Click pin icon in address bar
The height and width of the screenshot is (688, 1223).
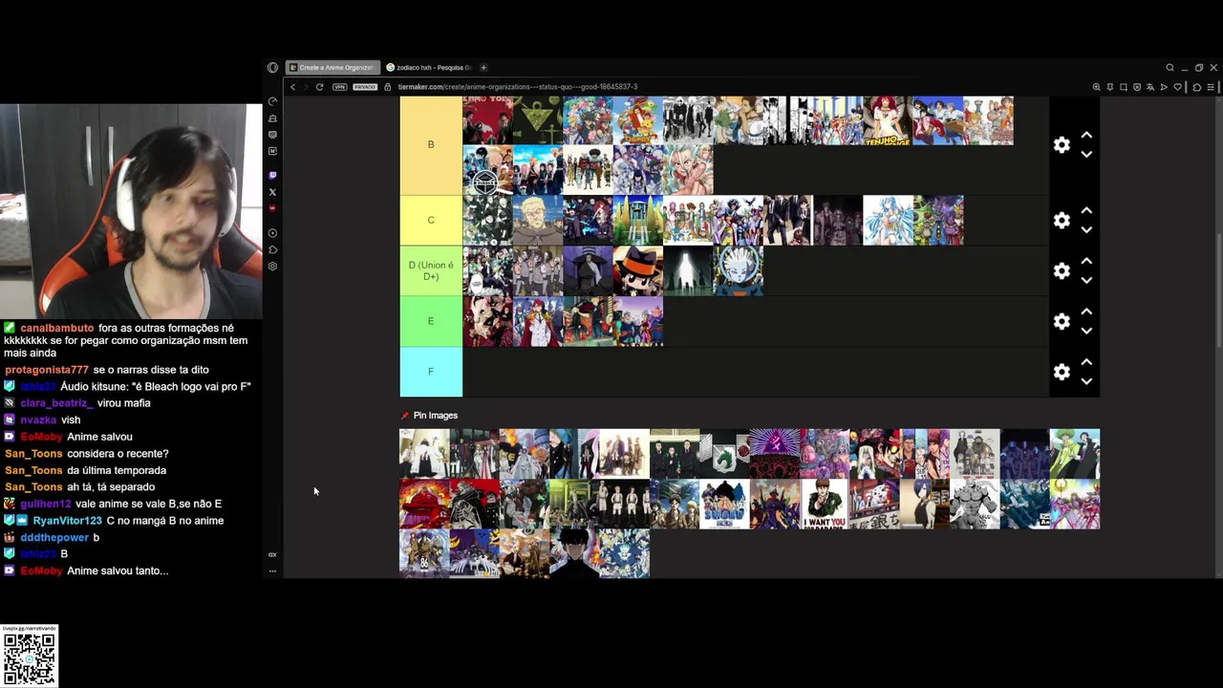click(1109, 87)
